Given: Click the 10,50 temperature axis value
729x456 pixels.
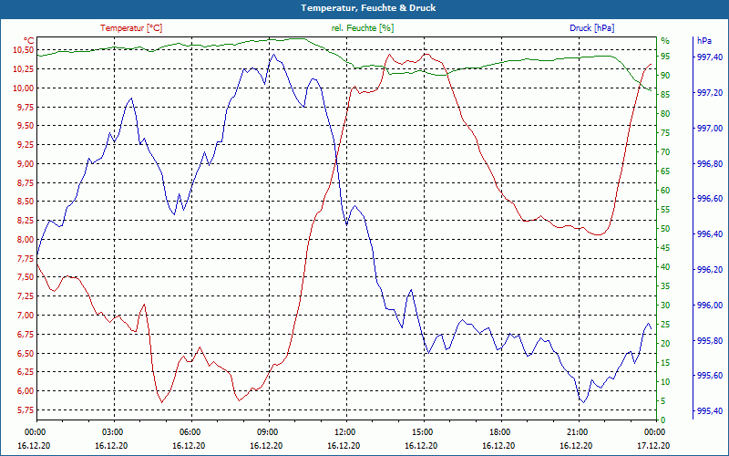Looking at the screenshot, I should pos(24,50).
